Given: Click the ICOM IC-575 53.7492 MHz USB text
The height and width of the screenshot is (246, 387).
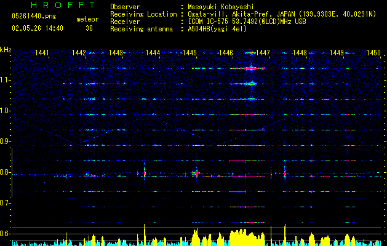Looking at the screenshot, I should click(x=247, y=22).
